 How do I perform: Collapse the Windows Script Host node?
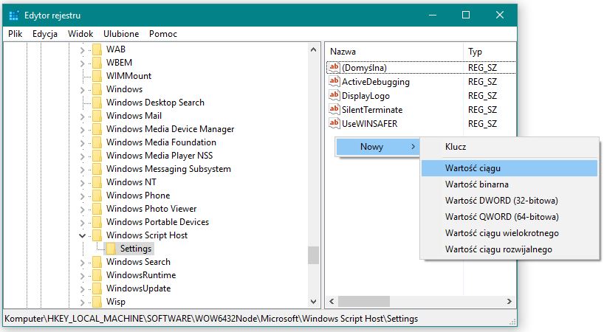82,235
